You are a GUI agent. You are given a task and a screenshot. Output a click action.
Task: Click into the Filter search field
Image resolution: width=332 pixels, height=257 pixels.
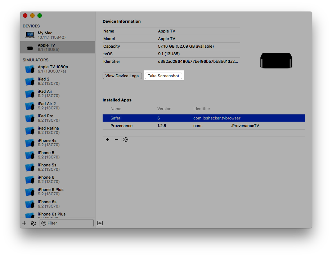67,223
